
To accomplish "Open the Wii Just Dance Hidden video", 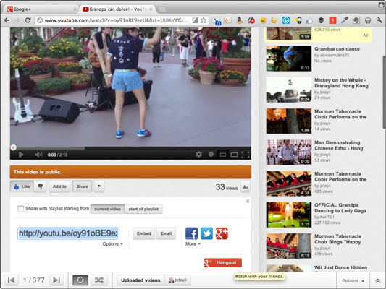I will pyautogui.click(x=340, y=267).
